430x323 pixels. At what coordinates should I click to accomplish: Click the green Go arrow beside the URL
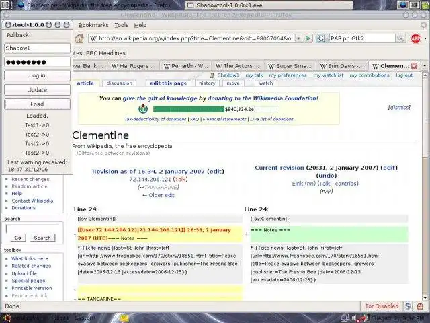[308, 38]
